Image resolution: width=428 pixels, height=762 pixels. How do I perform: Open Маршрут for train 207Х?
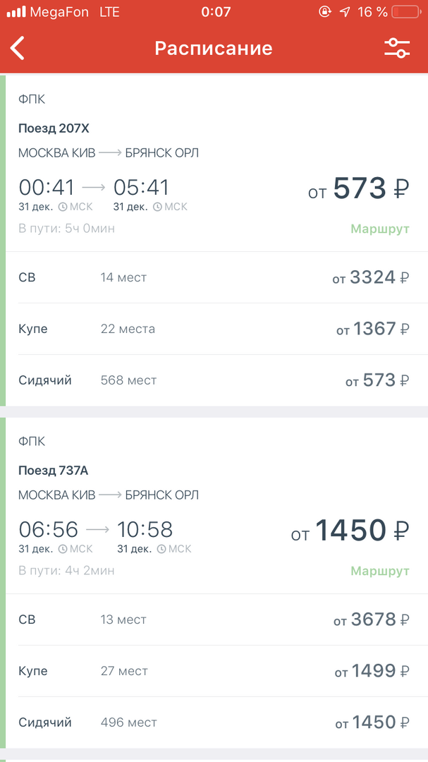(380, 229)
